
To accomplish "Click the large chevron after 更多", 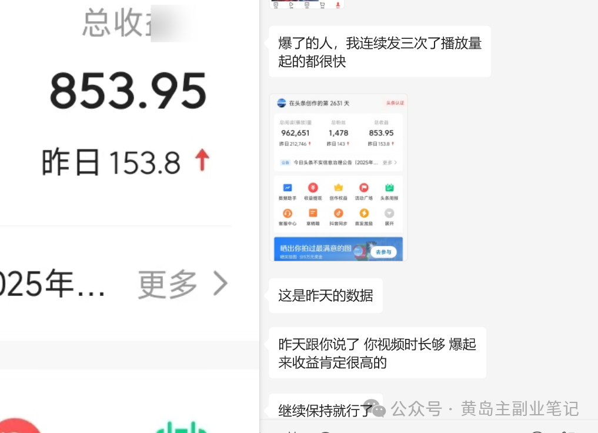I will (221, 284).
